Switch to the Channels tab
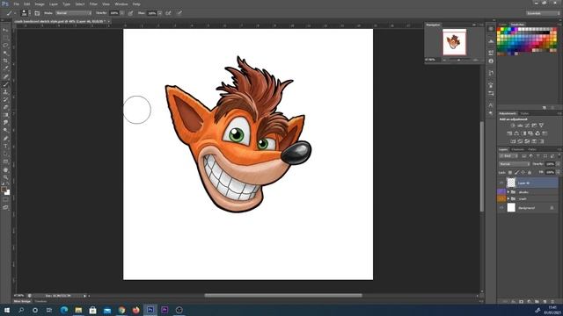This screenshot has height=316, width=563. point(518,149)
